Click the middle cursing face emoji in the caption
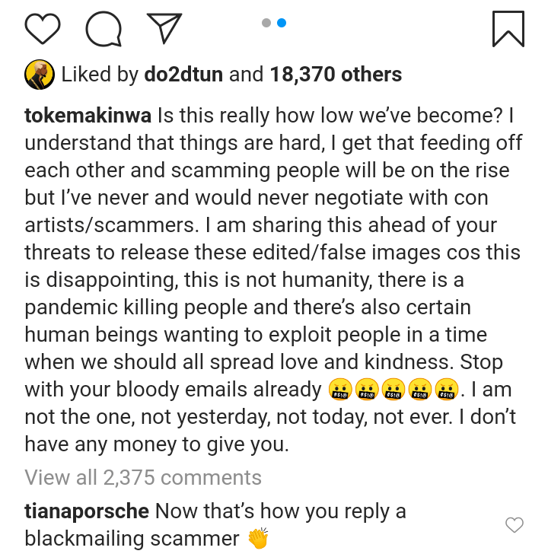The height and width of the screenshot is (554, 548). [393, 390]
